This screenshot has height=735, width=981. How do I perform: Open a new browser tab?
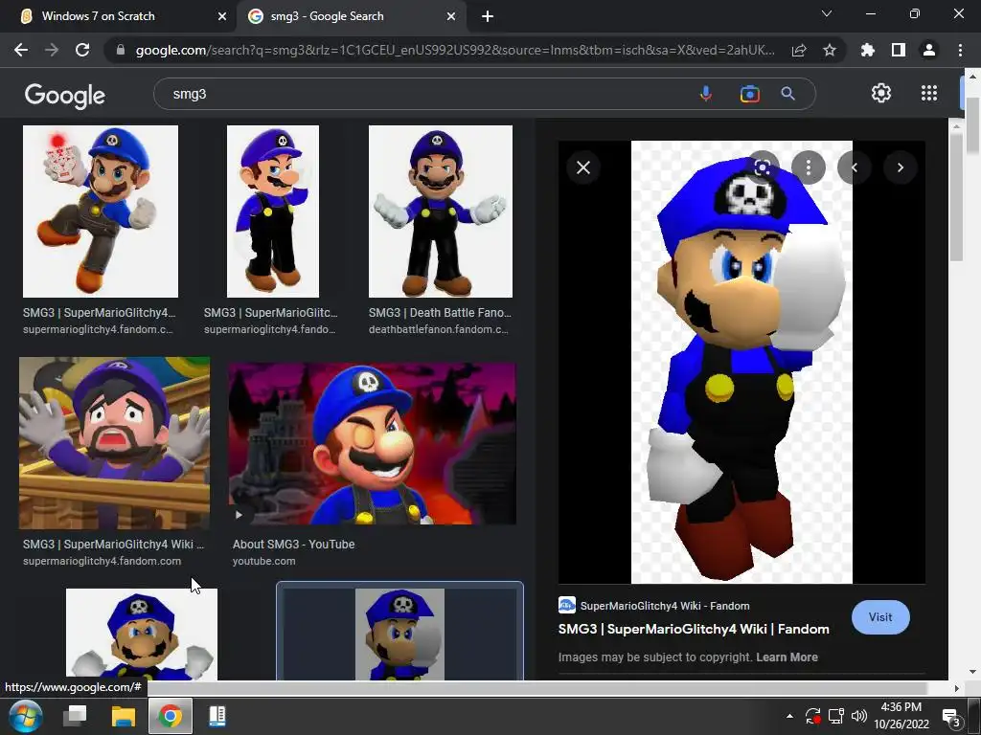click(x=488, y=16)
